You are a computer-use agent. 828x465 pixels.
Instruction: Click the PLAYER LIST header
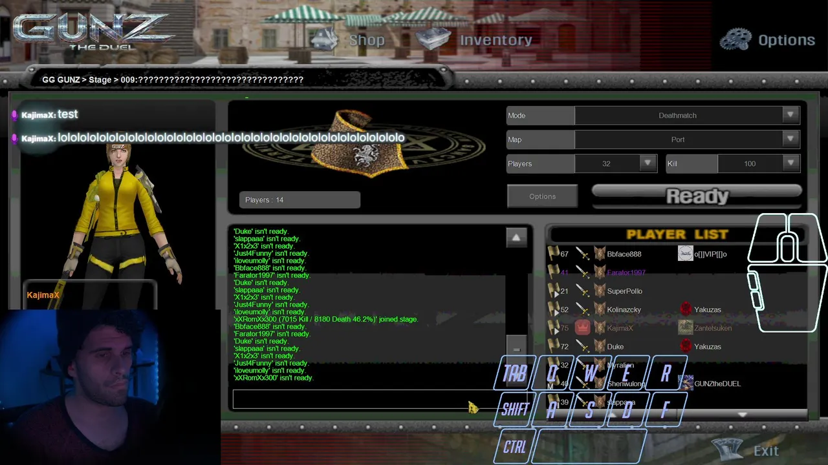click(677, 234)
